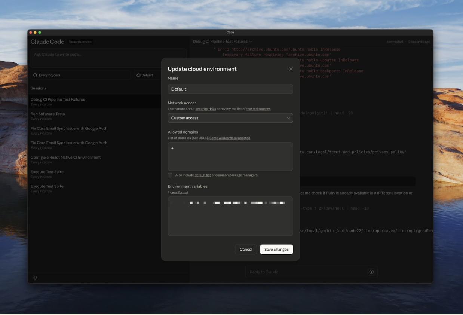Follow the trusted sources link
Image resolution: width=463 pixels, height=315 pixels.
[258, 109]
